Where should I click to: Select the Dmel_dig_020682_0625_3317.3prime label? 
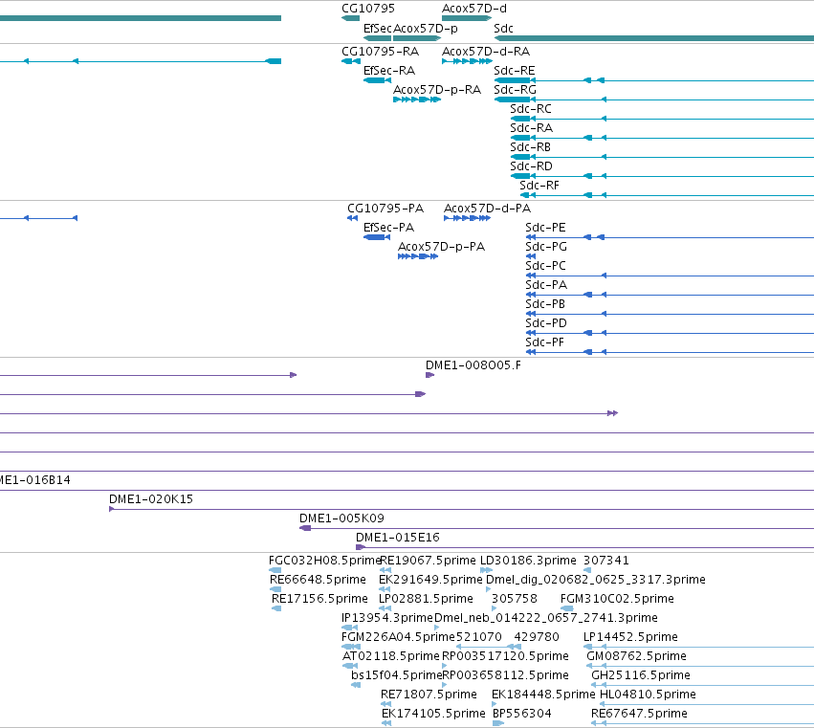[x=596, y=580]
